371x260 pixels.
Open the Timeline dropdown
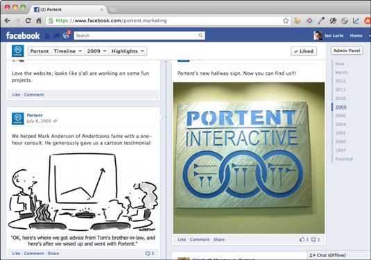(x=68, y=51)
